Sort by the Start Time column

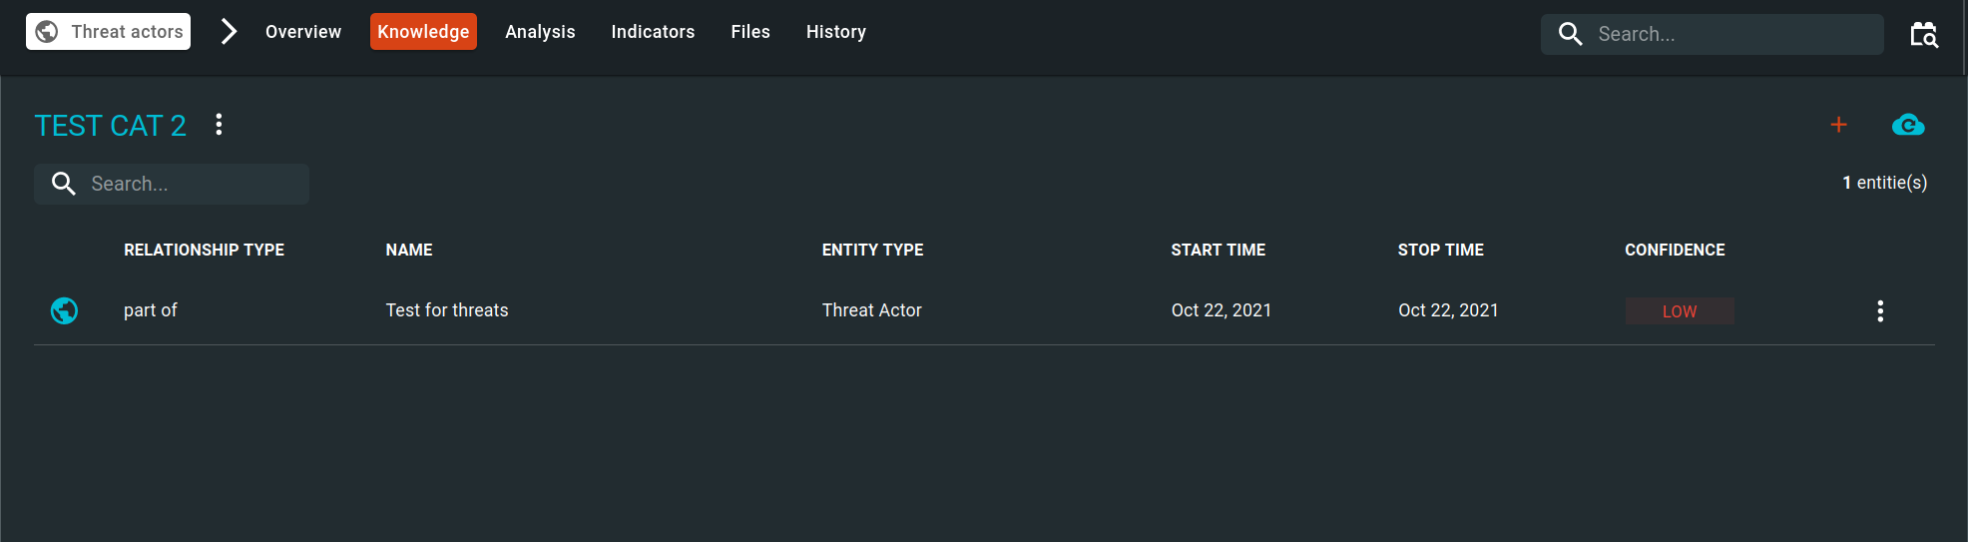click(x=1218, y=250)
